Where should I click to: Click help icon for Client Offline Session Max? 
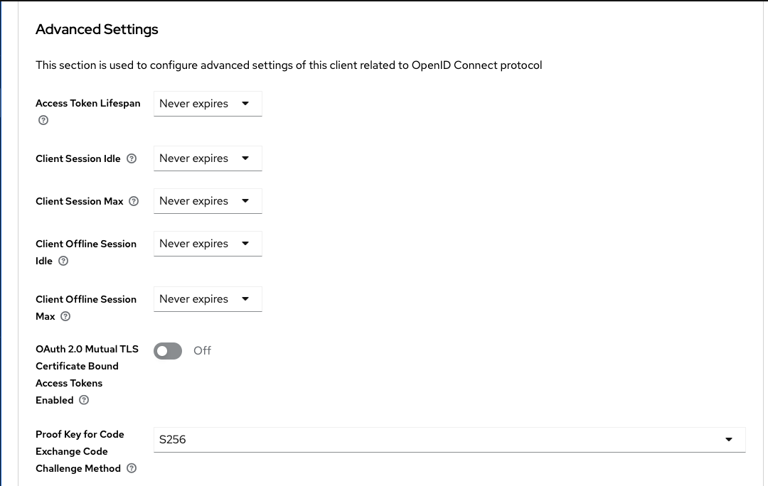pos(65,316)
